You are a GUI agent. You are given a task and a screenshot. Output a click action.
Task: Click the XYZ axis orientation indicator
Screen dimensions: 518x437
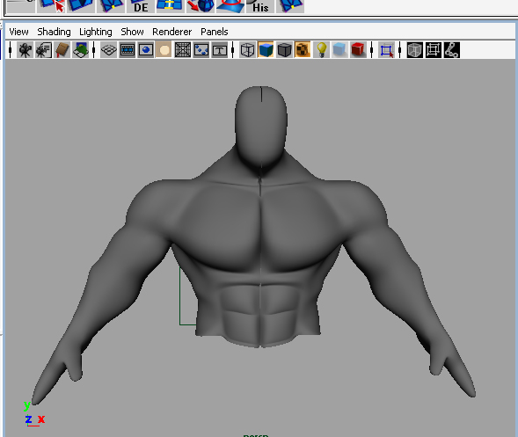coord(34,413)
